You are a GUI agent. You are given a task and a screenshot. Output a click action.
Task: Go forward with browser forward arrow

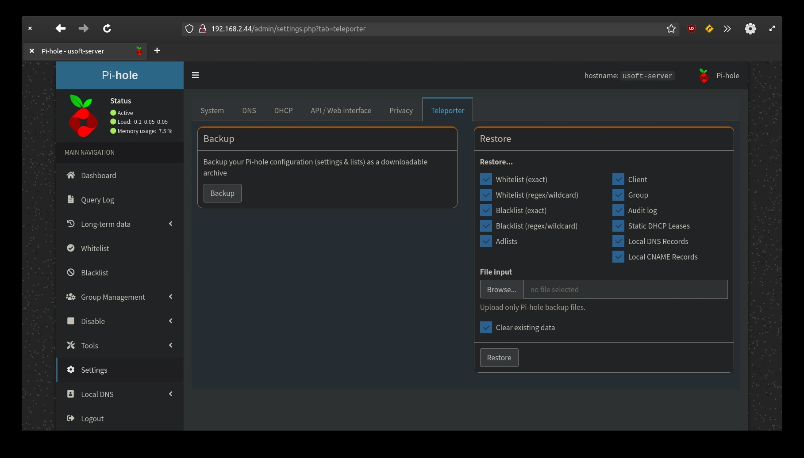coord(83,28)
